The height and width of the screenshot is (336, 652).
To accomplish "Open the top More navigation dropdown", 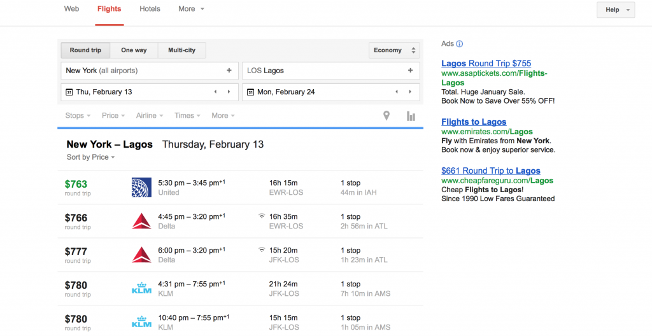I will (x=191, y=9).
